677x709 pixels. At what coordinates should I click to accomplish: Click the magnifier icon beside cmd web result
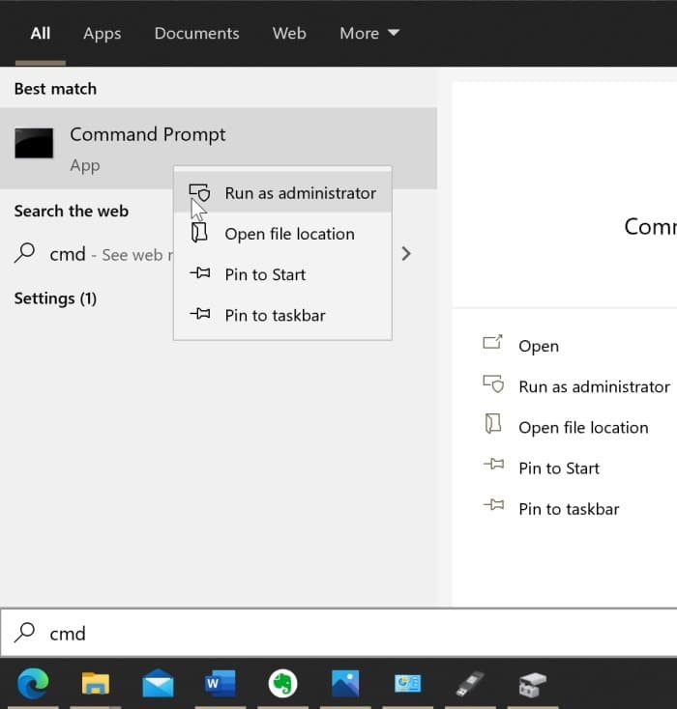[25, 253]
